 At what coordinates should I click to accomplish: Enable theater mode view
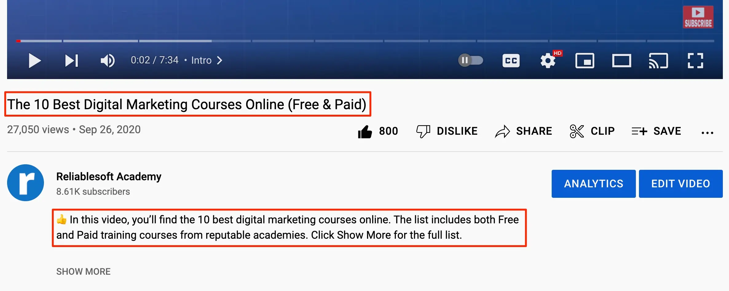click(x=621, y=61)
